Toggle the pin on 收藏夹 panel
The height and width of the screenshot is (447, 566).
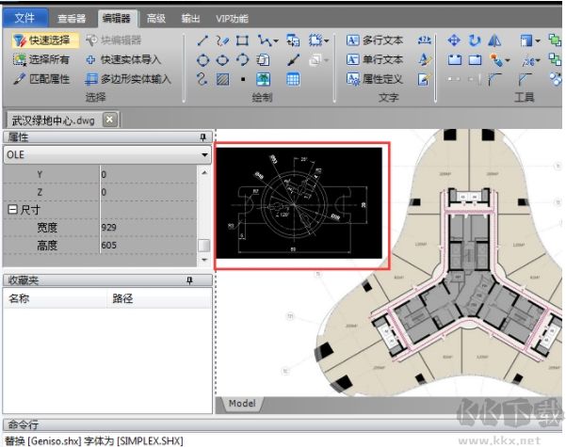point(189,280)
